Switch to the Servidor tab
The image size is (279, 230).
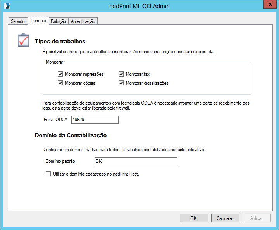18,21
